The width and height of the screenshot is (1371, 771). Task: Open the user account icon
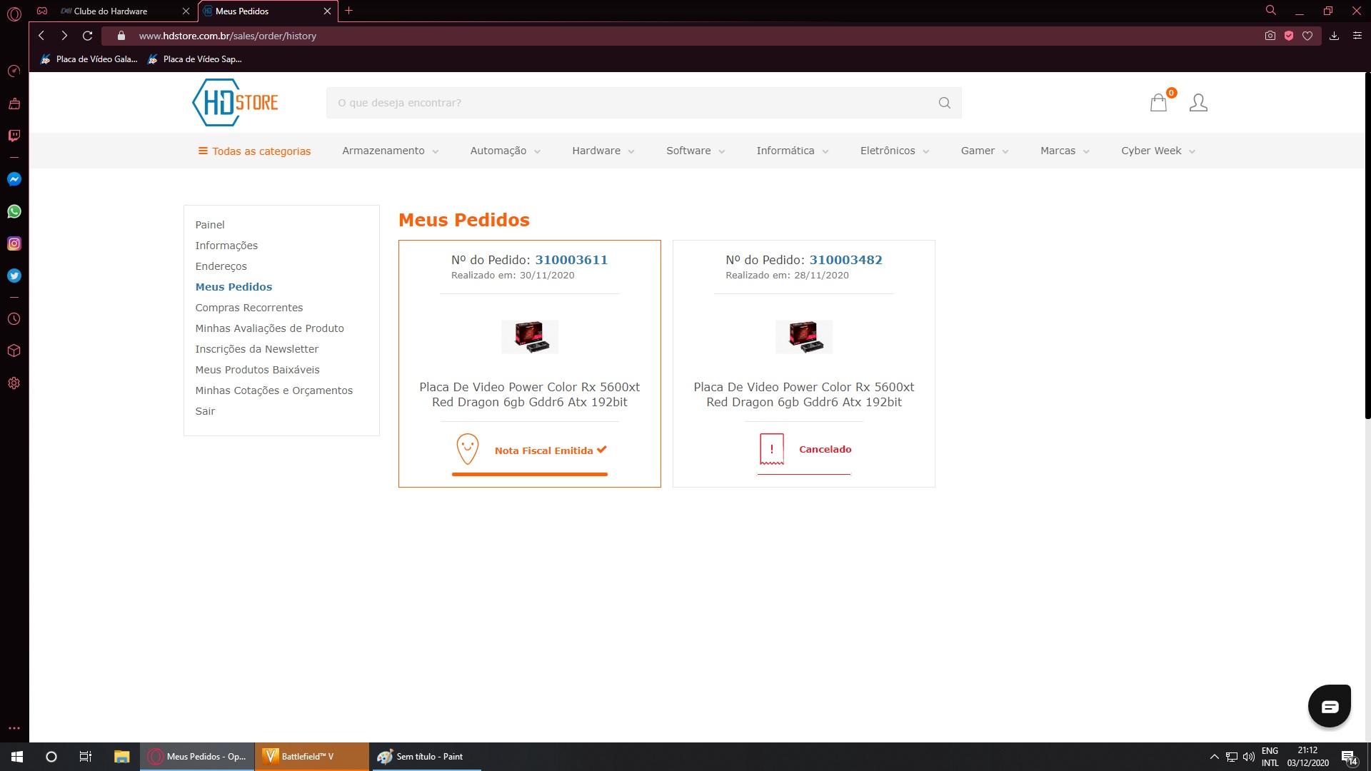pos(1198,103)
